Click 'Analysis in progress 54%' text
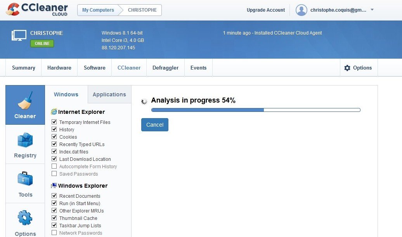The width and height of the screenshot is (402, 237). [193, 100]
